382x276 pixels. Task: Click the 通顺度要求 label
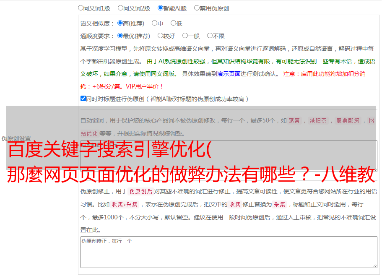(97, 36)
